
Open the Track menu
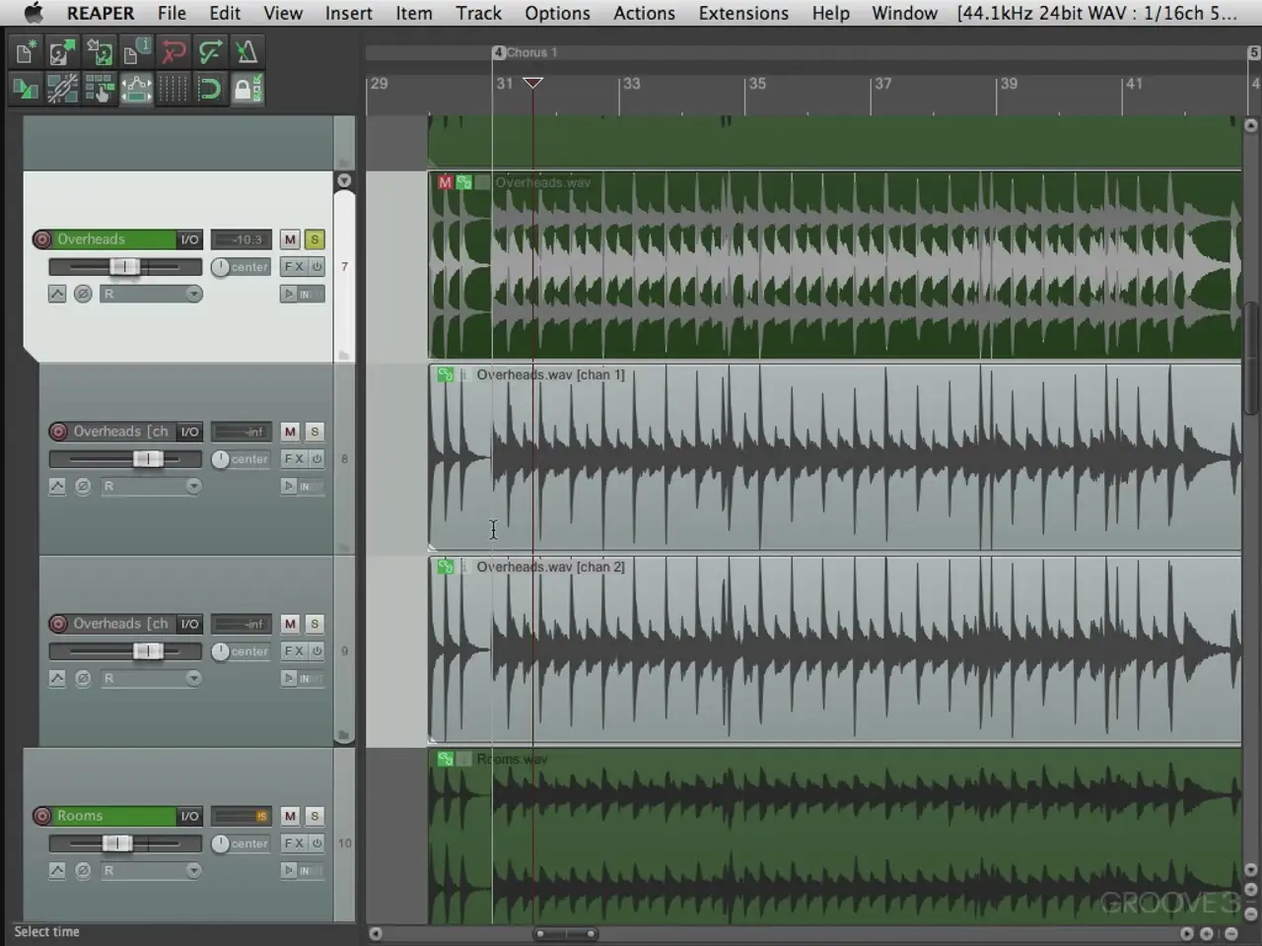pyautogui.click(x=478, y=13)
